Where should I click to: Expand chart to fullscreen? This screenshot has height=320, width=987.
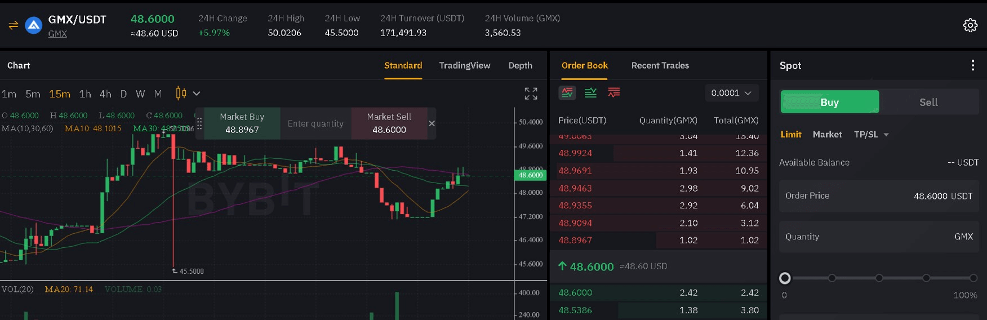[x=531, y=94]
